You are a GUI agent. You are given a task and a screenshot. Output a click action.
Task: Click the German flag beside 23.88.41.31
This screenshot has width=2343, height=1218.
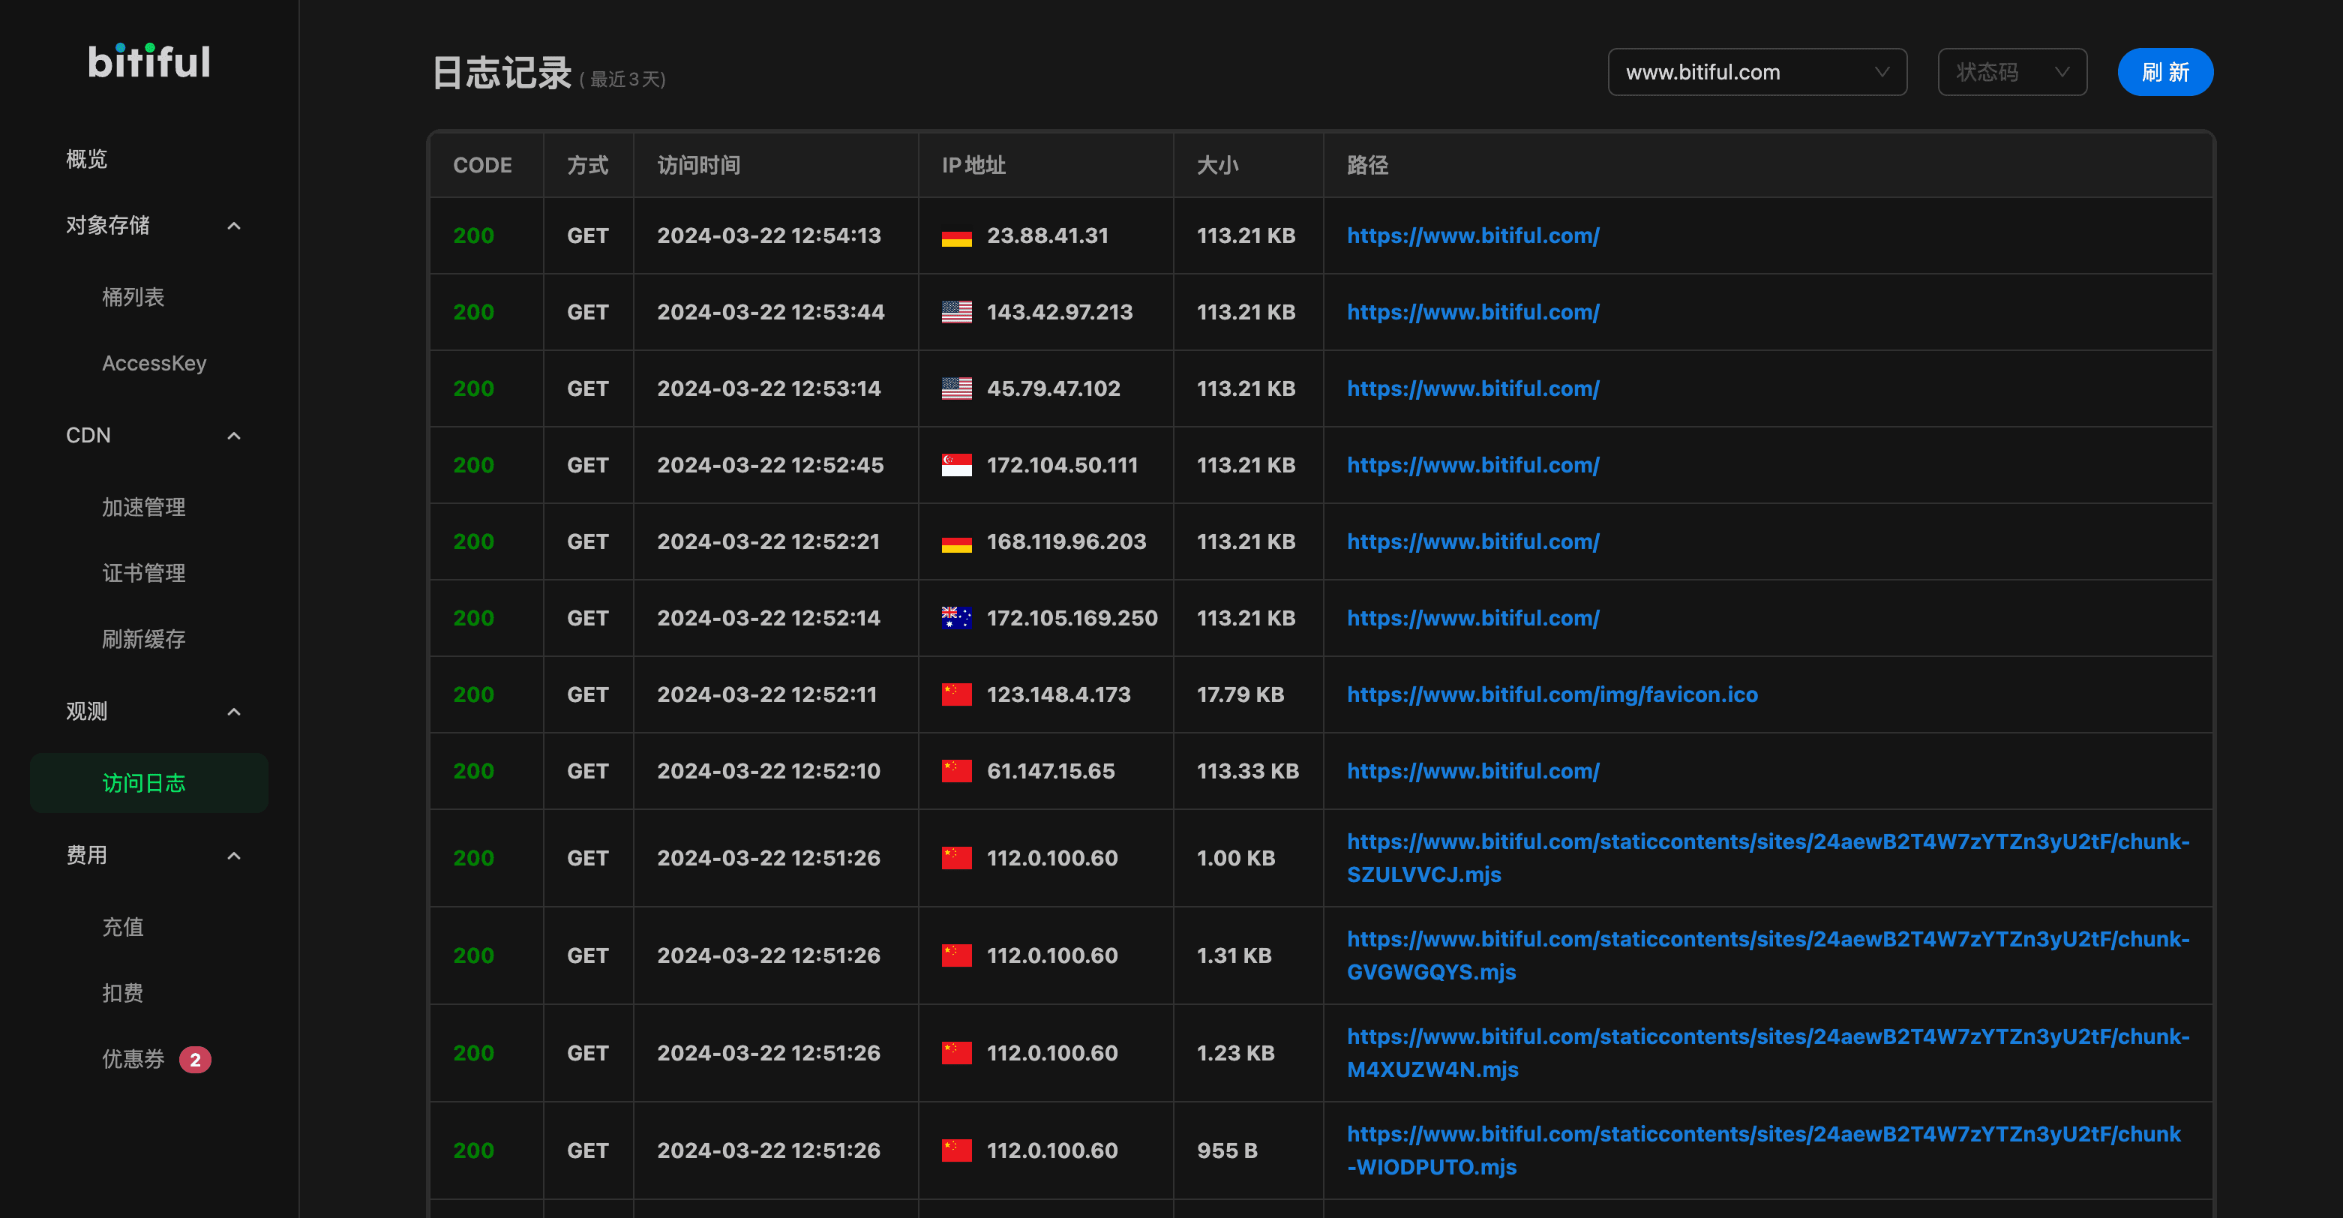pos(956,236)
